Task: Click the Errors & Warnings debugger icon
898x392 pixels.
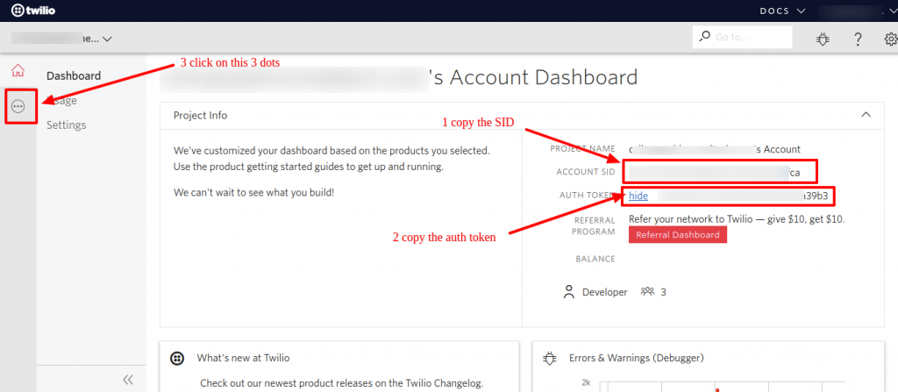Action: (x=551, y=358)
